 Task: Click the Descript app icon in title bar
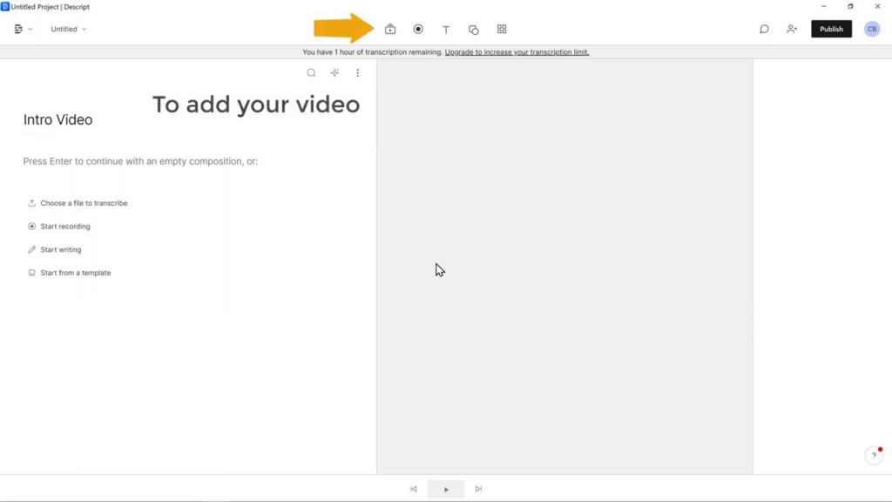[5, 6]
